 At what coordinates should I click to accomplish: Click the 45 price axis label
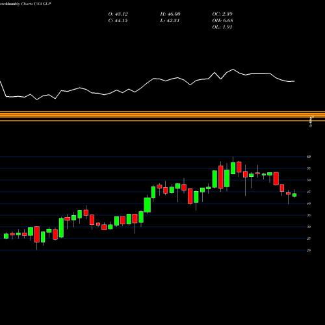point(309,192)
